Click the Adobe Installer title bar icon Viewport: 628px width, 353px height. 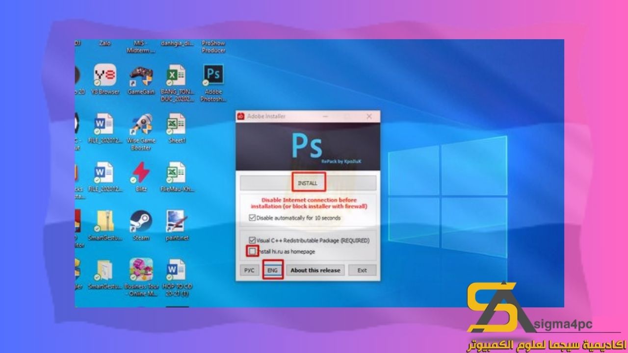point(241,117)
